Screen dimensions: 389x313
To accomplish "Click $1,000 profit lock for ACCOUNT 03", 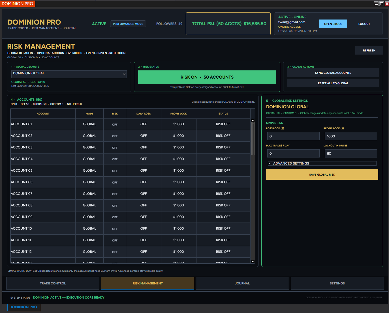I will 179,147.
